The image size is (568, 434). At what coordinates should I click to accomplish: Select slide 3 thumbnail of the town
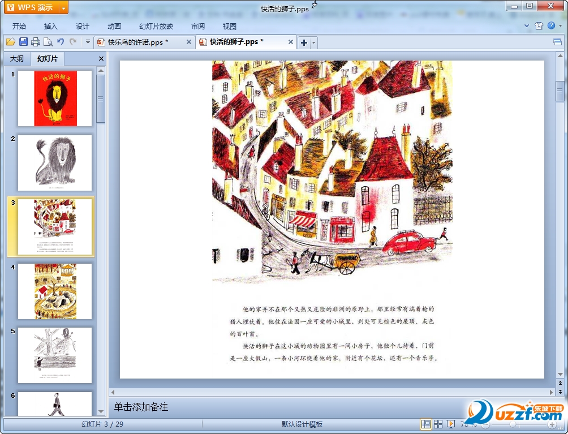pyautogui.click(x=55, y=227)
